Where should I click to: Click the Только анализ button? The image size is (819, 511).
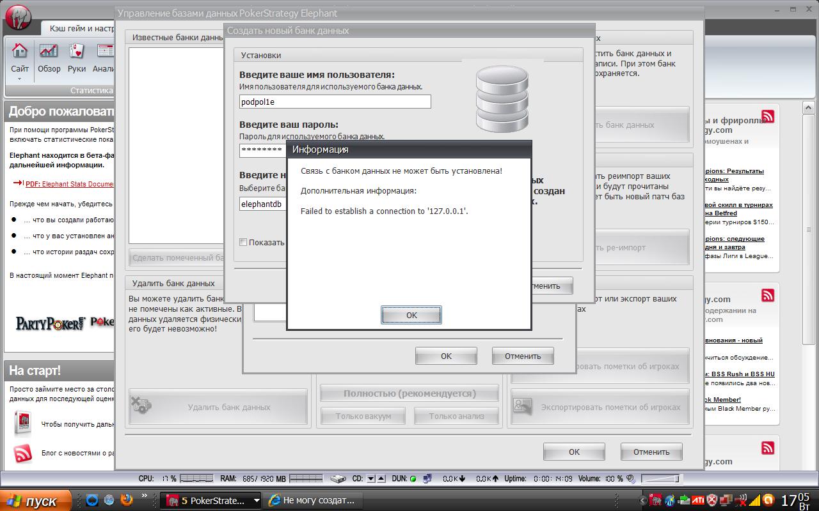[456, 416]
